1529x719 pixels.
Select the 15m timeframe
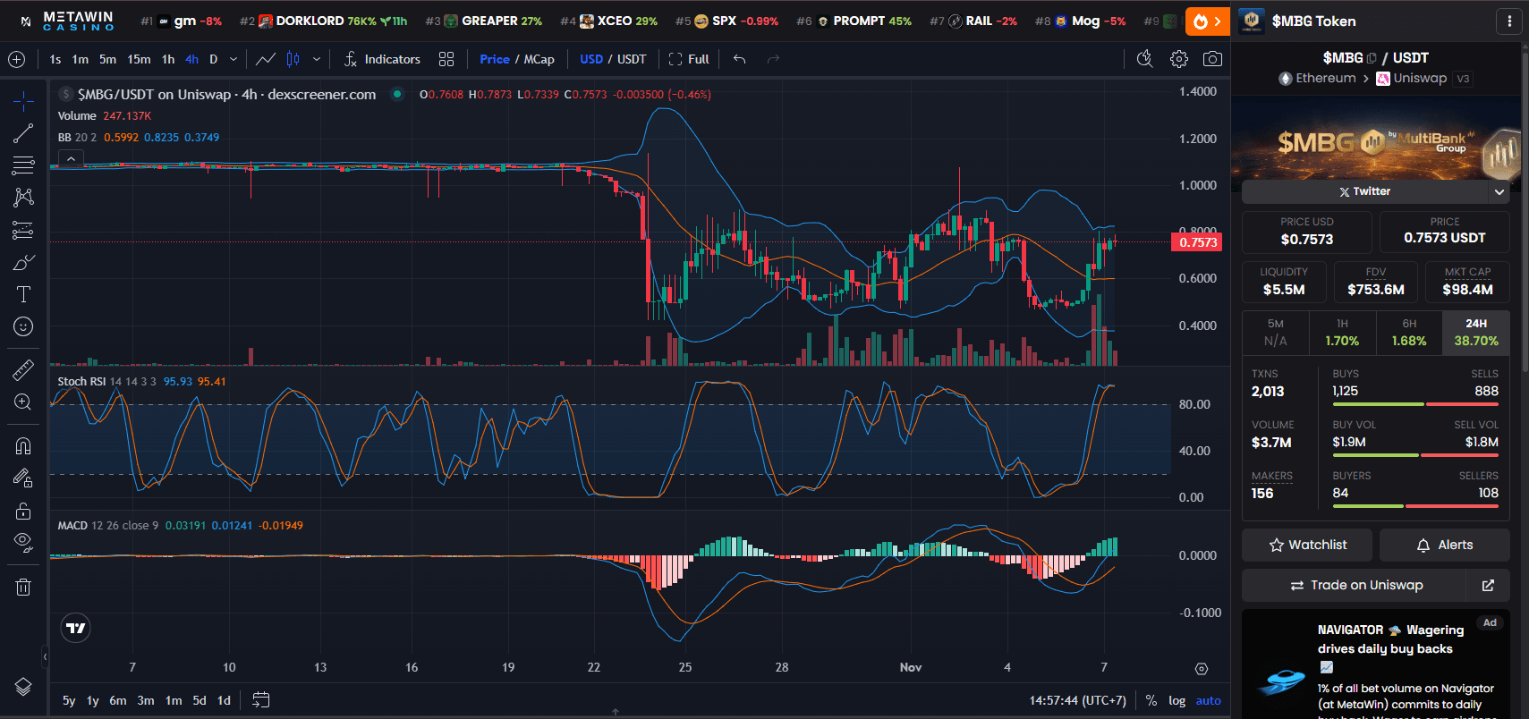point(139,59)
